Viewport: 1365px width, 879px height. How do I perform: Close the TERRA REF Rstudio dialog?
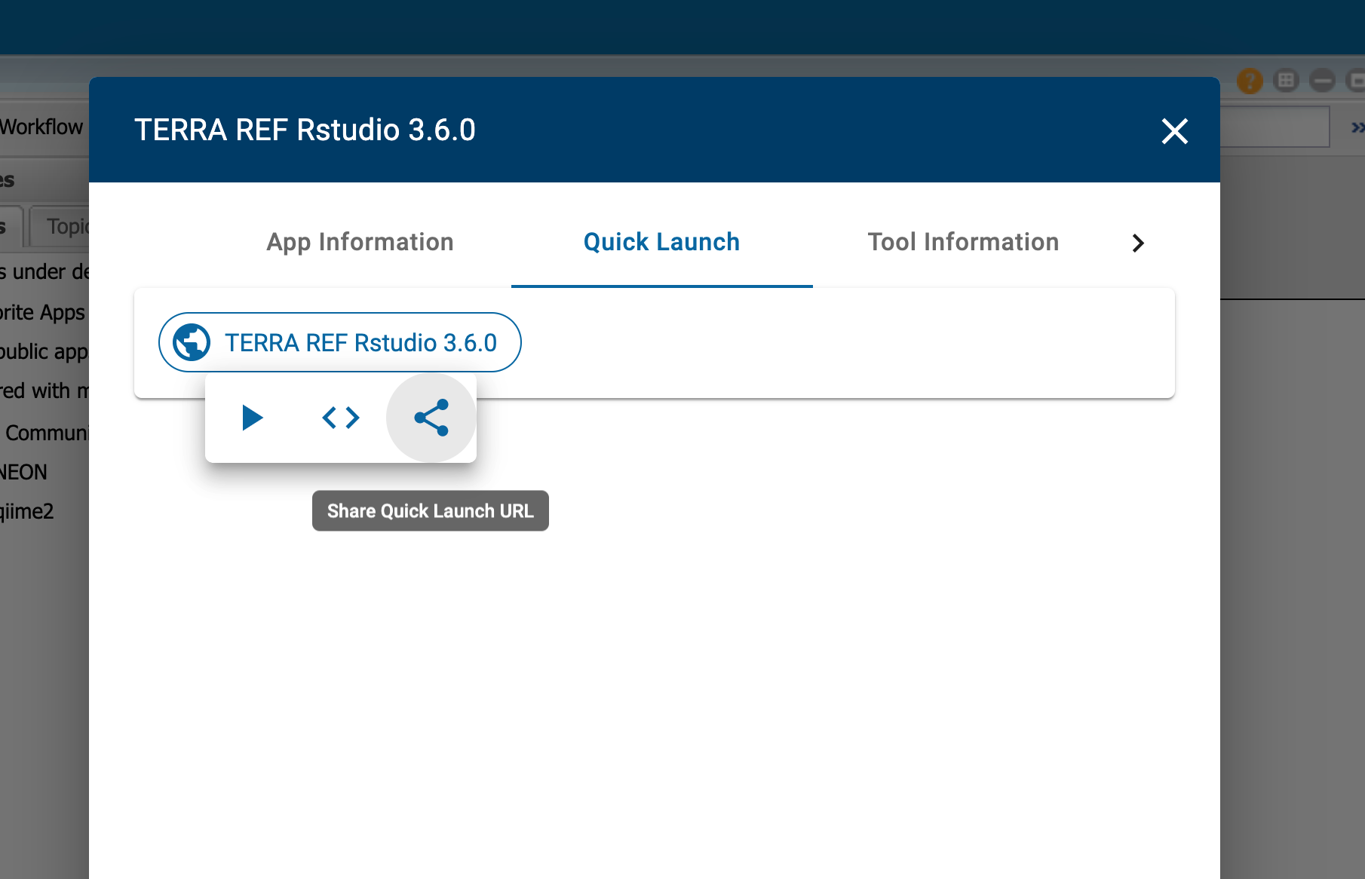coord(1174,131)
